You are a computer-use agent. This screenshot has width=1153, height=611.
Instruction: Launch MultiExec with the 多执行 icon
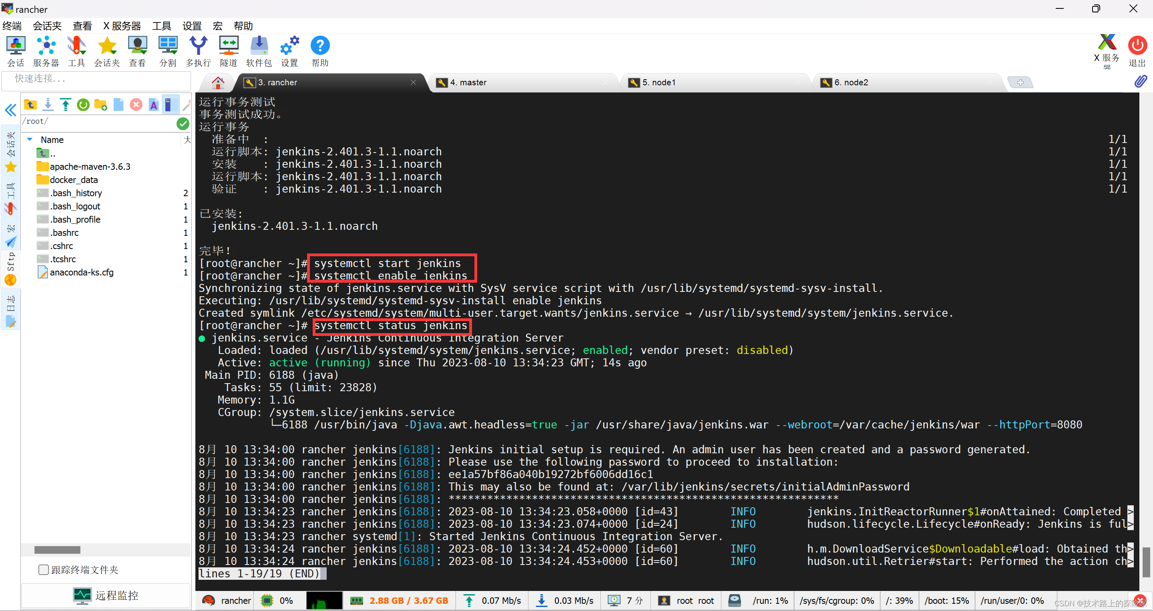(198, 50)
